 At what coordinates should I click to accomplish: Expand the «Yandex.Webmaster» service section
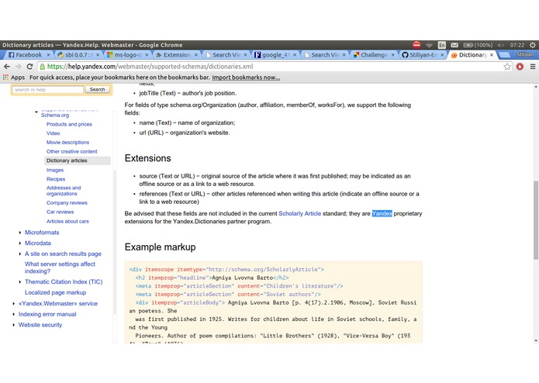[13, 304]
